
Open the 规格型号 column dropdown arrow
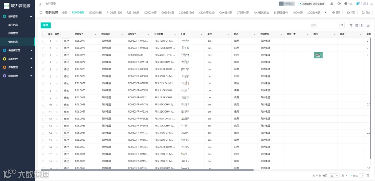(149, 34)
